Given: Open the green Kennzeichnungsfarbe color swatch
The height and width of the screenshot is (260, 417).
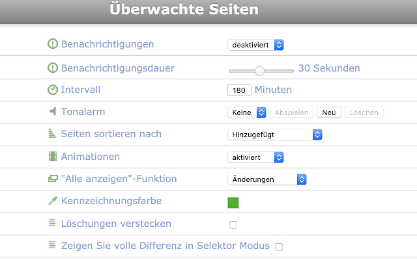Looking at the screenshot, I should coord(233,202).
